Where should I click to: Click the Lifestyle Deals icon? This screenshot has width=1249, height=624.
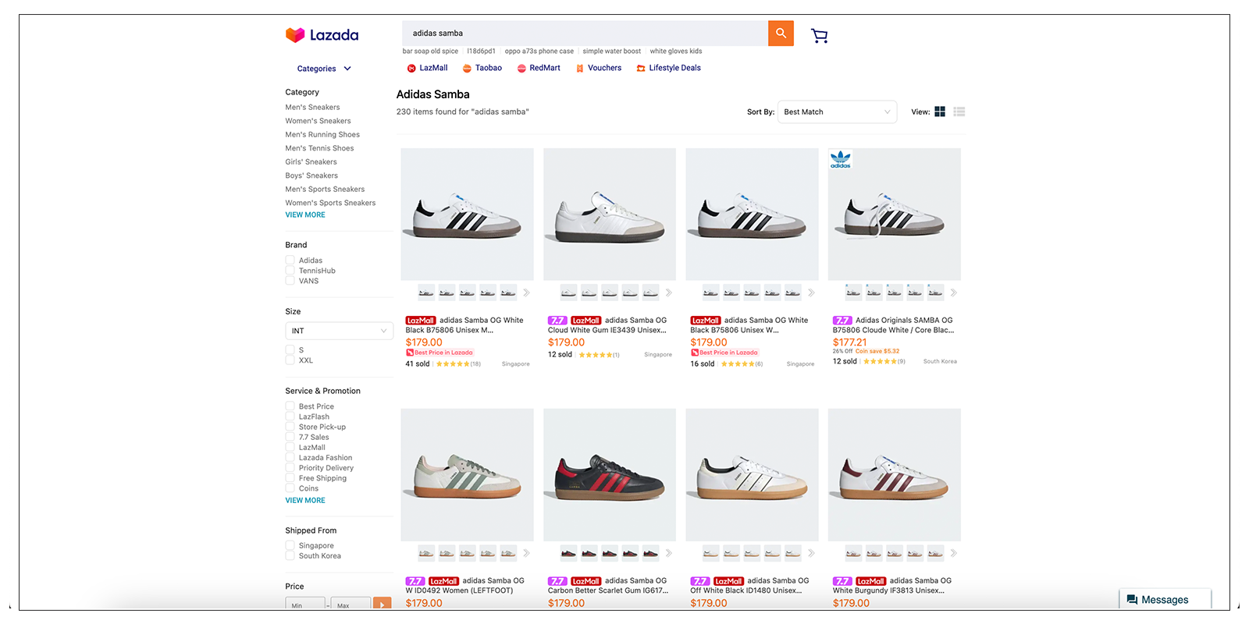click(x=641, y=69)
